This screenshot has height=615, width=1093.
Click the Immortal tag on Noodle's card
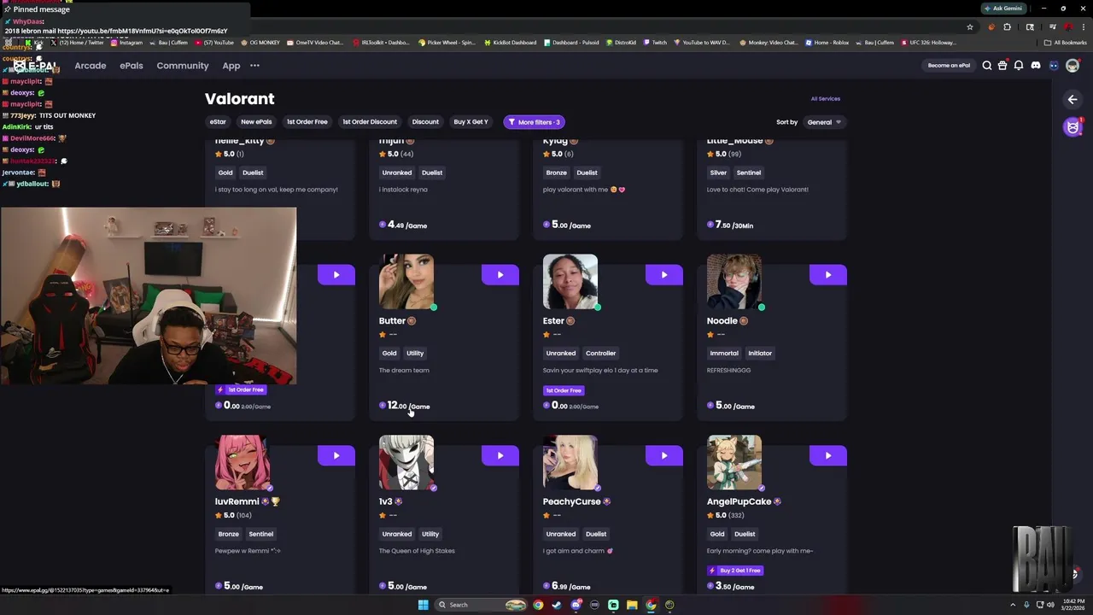click(724, 354)
